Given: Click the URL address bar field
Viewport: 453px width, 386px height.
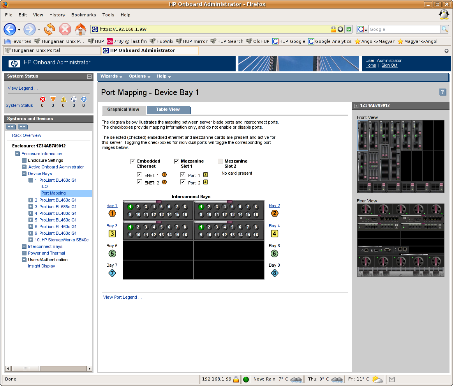Looking at the screenshot, I should [x=213, y=29].
